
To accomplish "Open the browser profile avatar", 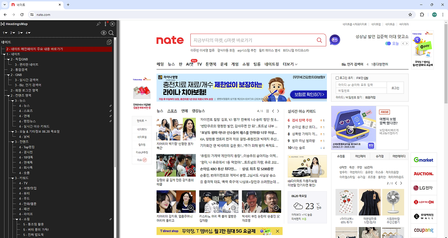I will point(434,15).
